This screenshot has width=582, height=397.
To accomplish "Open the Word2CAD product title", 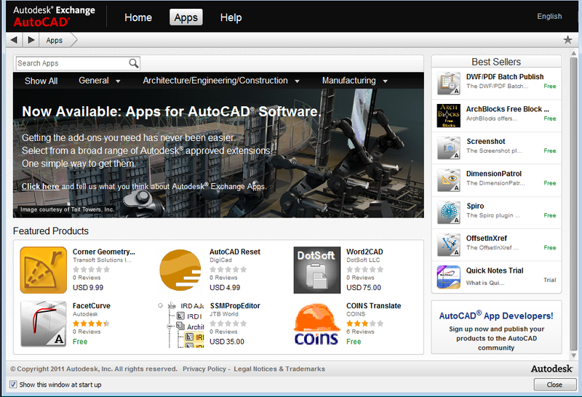I will tap(364, 252).
